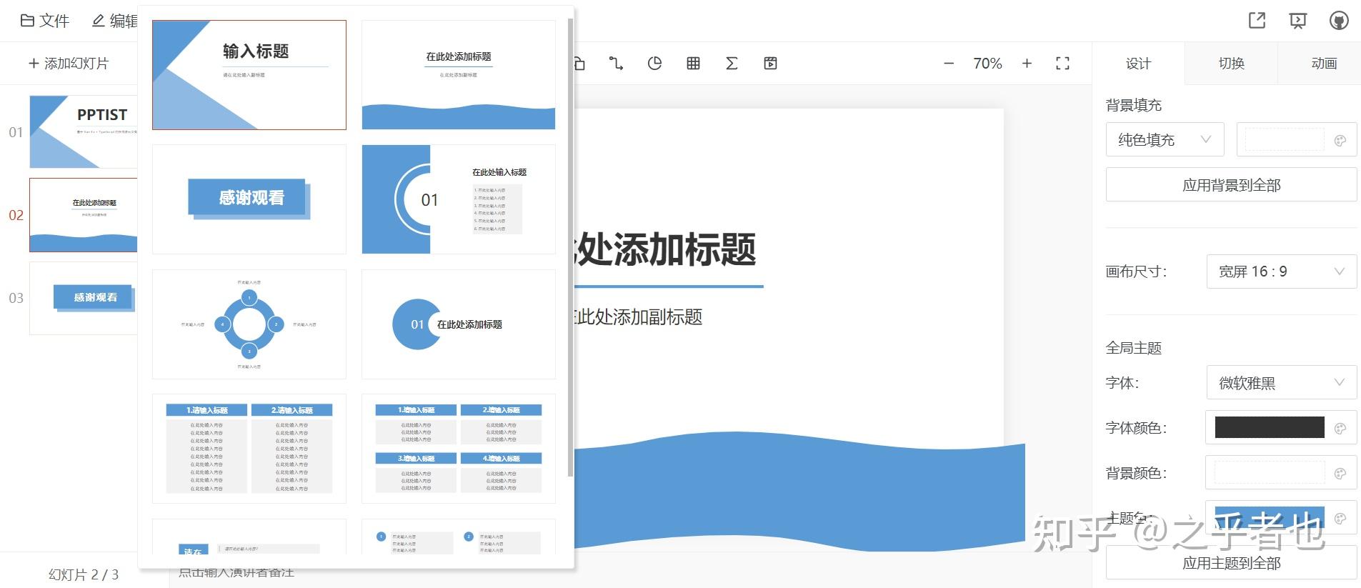Select the slide title text on canvas
The height and width of the screenshot is (588, 1361).
[x=664, y=249]
